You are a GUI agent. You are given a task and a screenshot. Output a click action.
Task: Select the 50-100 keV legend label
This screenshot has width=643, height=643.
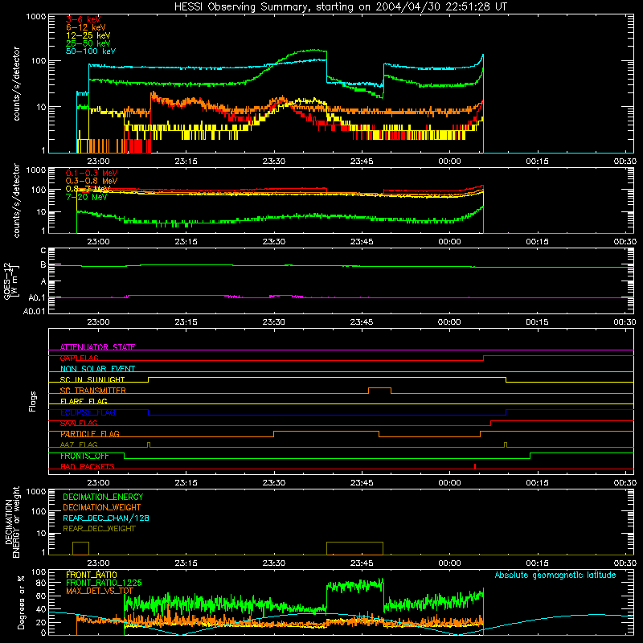pyautogui.click(x=91, y=51)
